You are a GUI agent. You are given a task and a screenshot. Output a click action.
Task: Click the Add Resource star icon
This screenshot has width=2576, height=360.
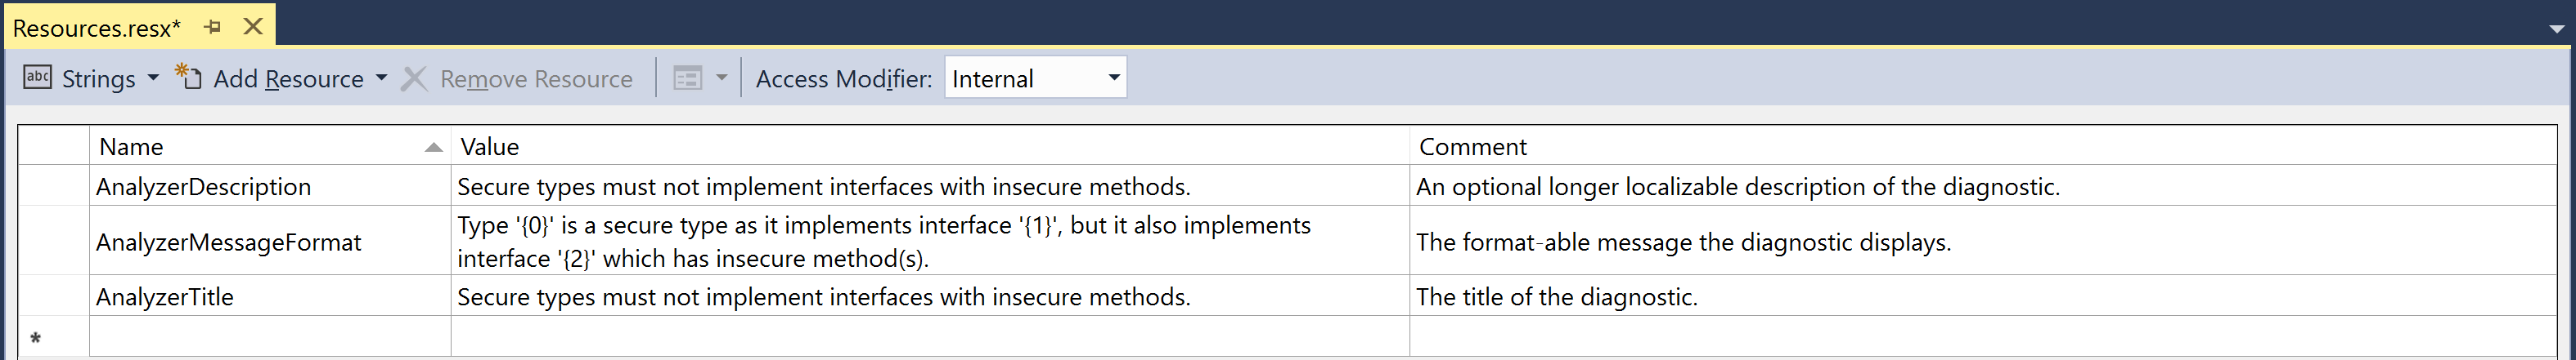coord(189,77)
